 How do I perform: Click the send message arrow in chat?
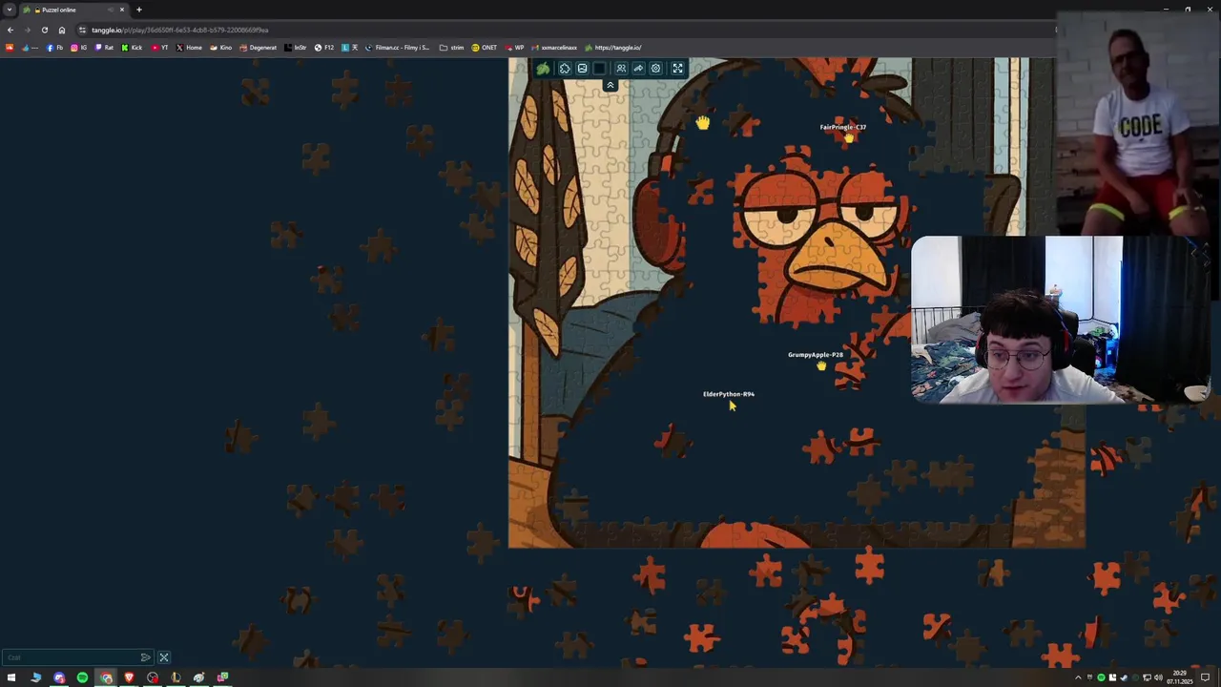tap(146, 657)
